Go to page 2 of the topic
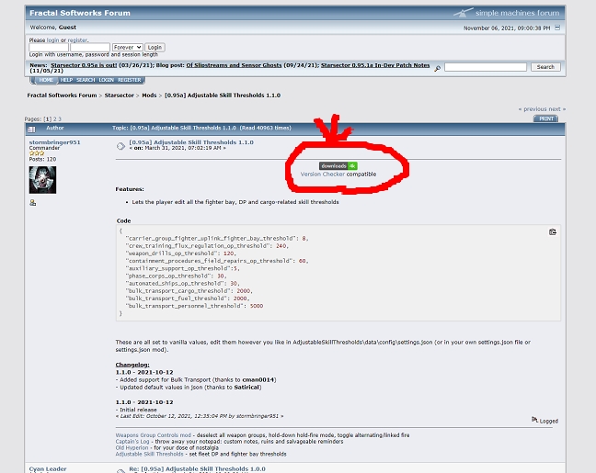 click(x=53, y=119)
